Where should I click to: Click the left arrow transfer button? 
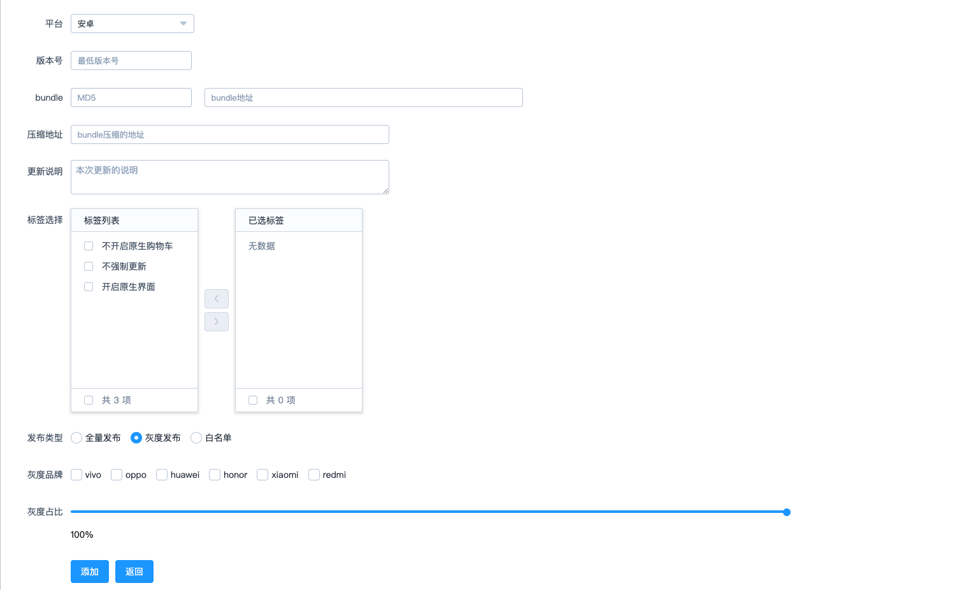coord(217,299)
